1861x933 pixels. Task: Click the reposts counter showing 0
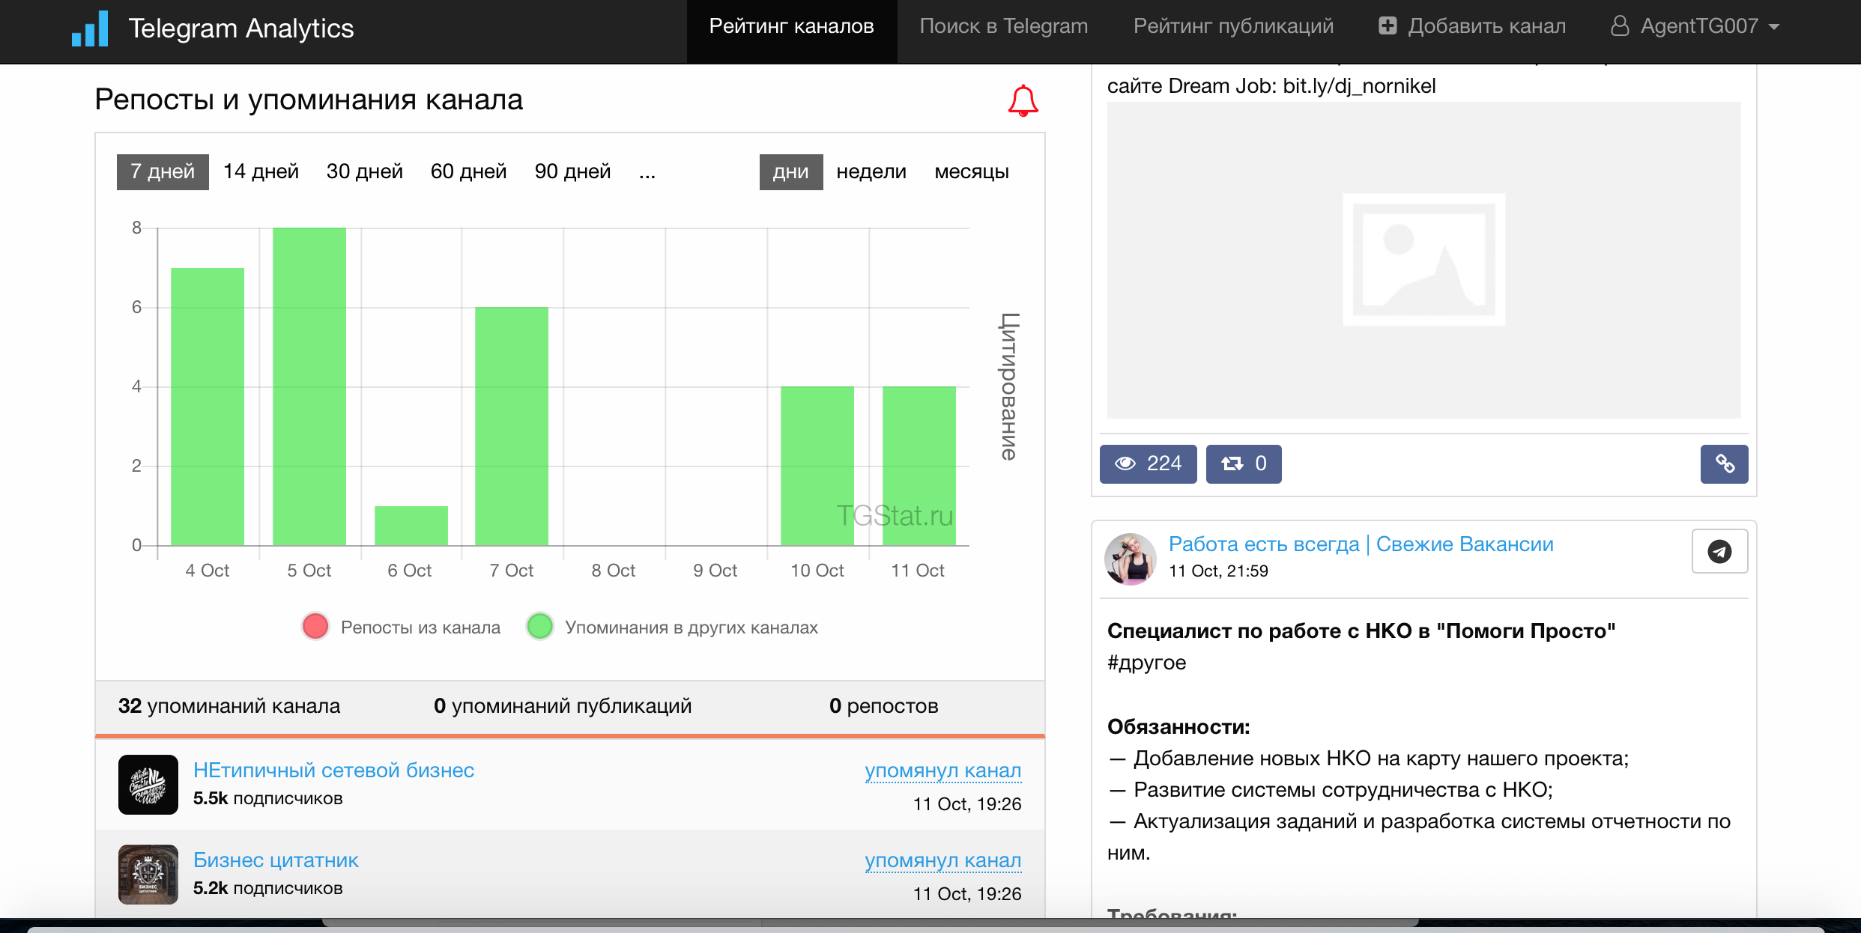[x=1244, y=464]
